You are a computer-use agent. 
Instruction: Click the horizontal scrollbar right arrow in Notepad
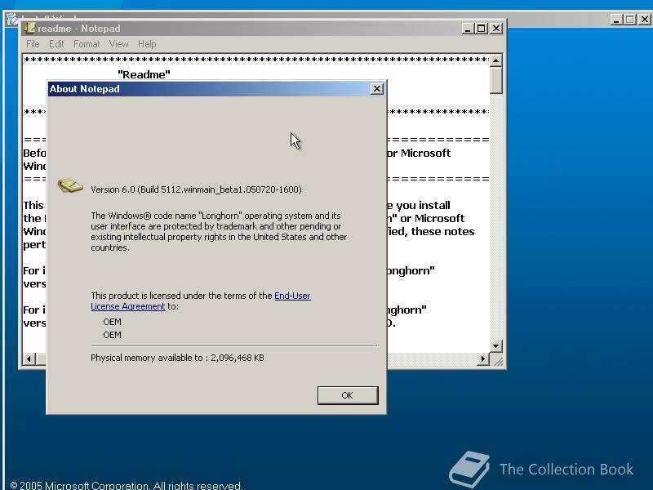pyautogui.click(x=483, y=359)
